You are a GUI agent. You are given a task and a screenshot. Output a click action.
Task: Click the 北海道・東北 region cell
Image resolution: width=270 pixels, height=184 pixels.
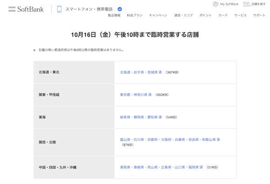tap(74, 72)
